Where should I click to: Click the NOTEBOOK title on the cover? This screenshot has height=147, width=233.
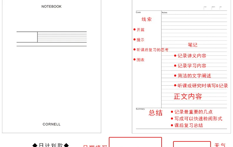[51, 6]
